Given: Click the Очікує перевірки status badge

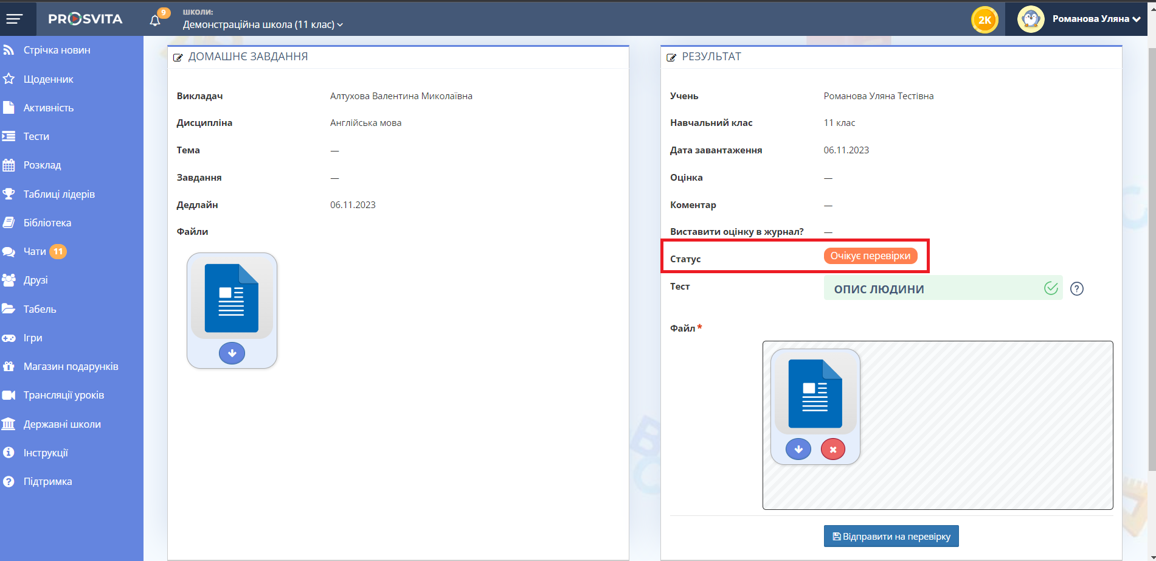Looking at the screenshot, I should coord(870,256).
